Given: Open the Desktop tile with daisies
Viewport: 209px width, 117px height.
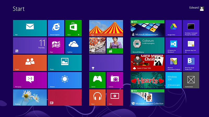Looking at the screenshot, I should pos(30,97).
